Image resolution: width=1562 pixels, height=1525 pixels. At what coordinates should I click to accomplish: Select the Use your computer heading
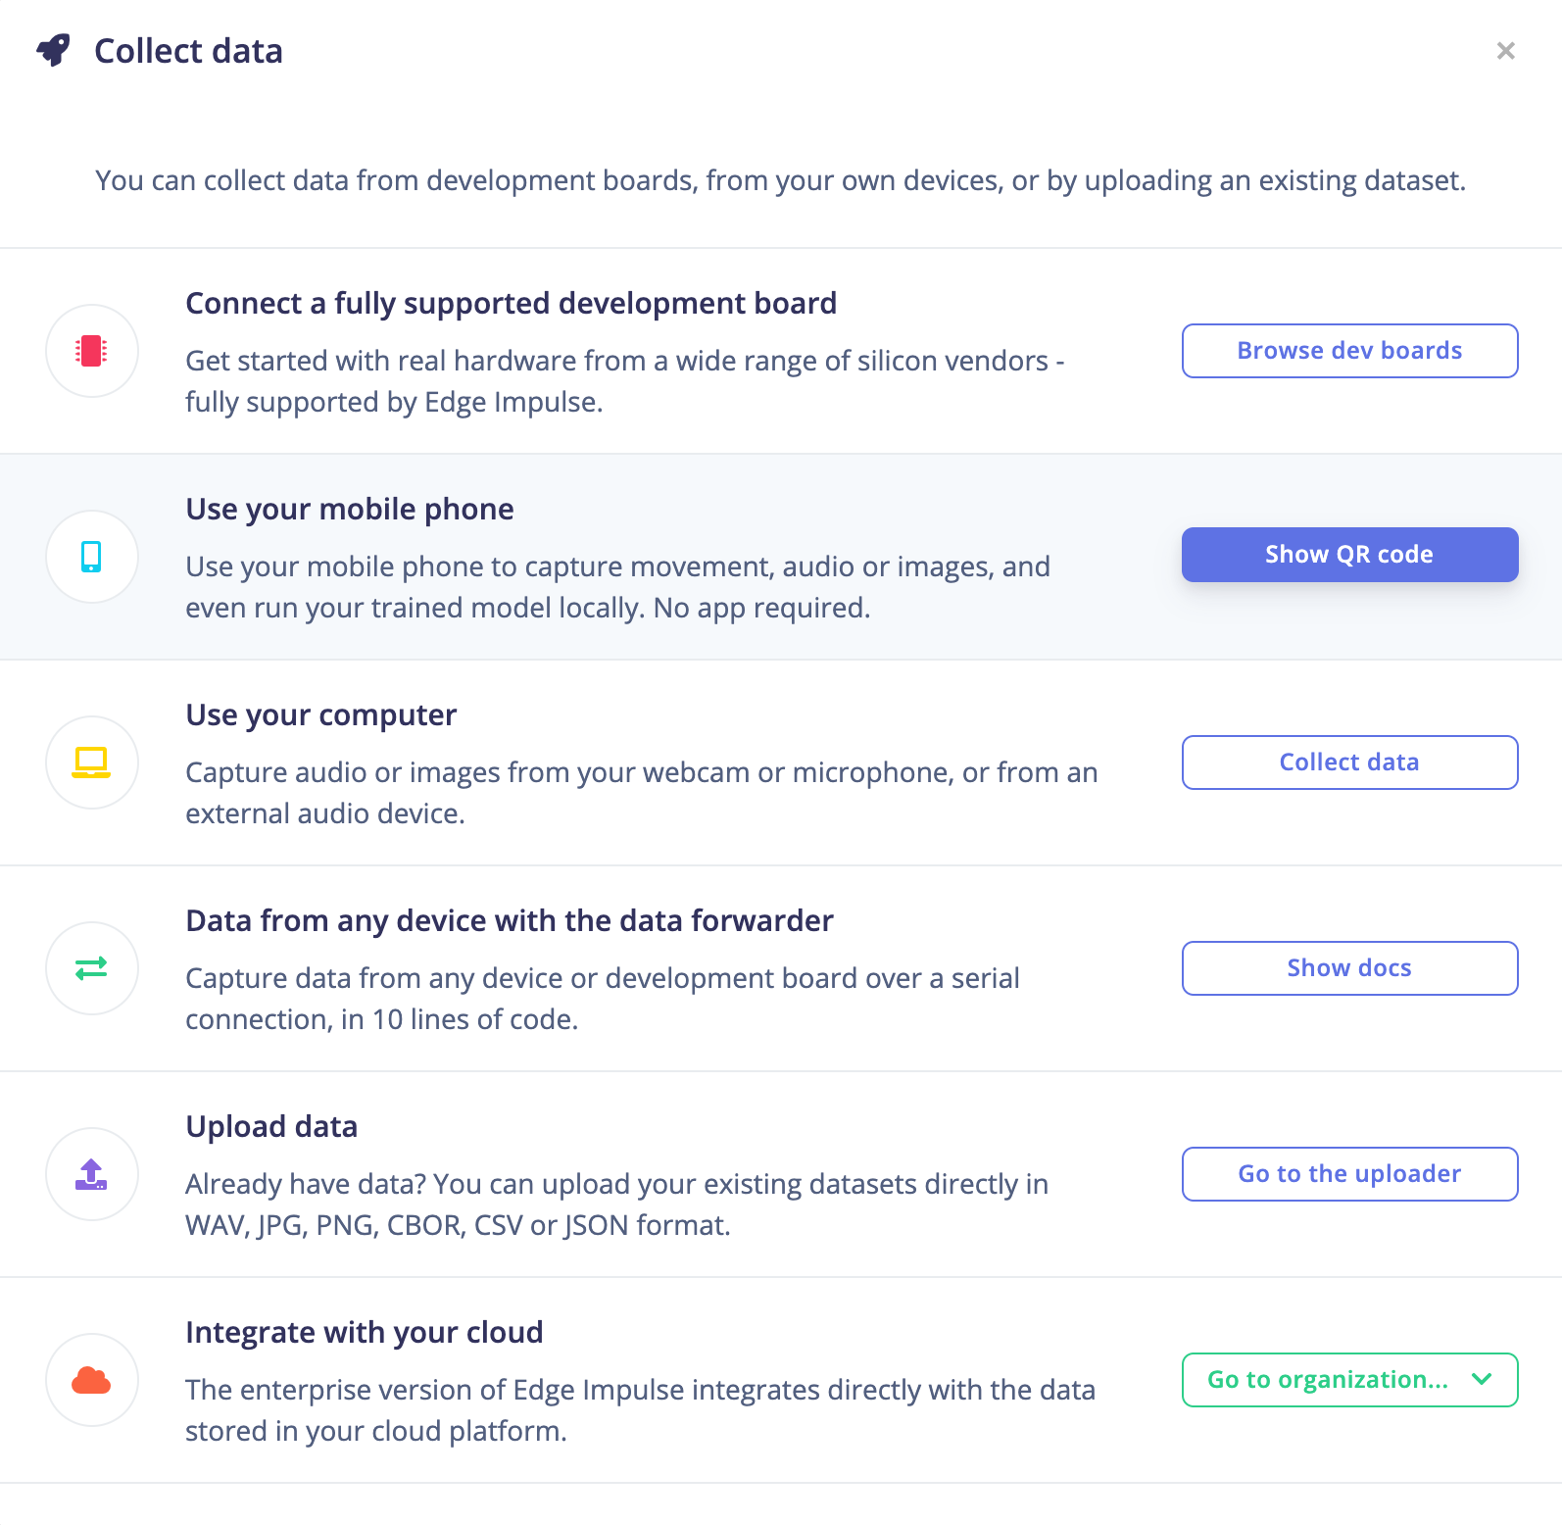pos(320,715)
